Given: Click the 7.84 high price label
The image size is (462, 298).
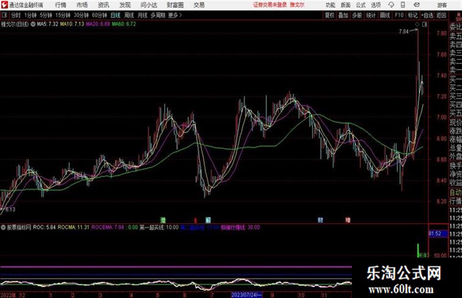Looking at the screenshot, I should 404,31.
